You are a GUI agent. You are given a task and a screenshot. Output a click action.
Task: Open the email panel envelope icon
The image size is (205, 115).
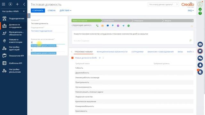(x=200, y=44)
